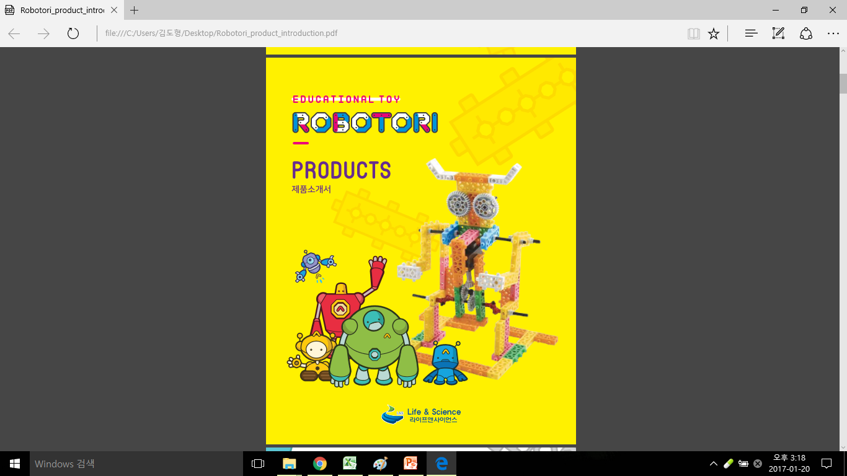Refresh the current PDF page

click(73, 33)
